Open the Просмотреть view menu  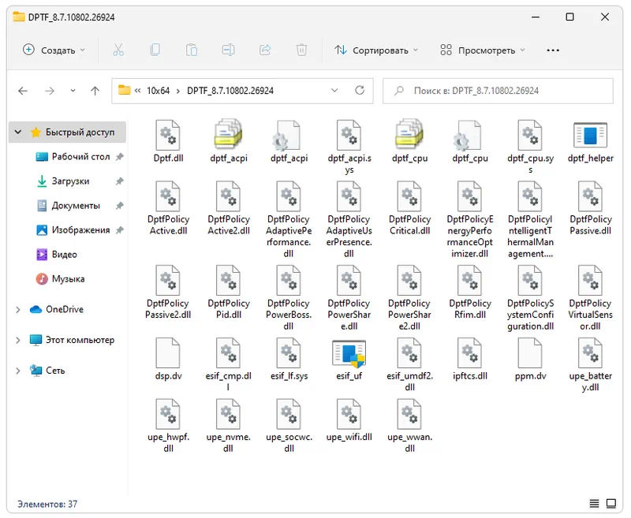point(483,50)
